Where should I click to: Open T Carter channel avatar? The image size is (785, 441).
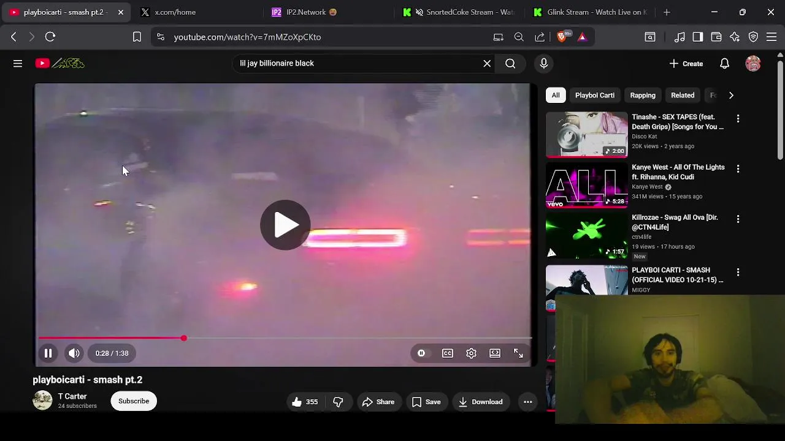point(42,401)
